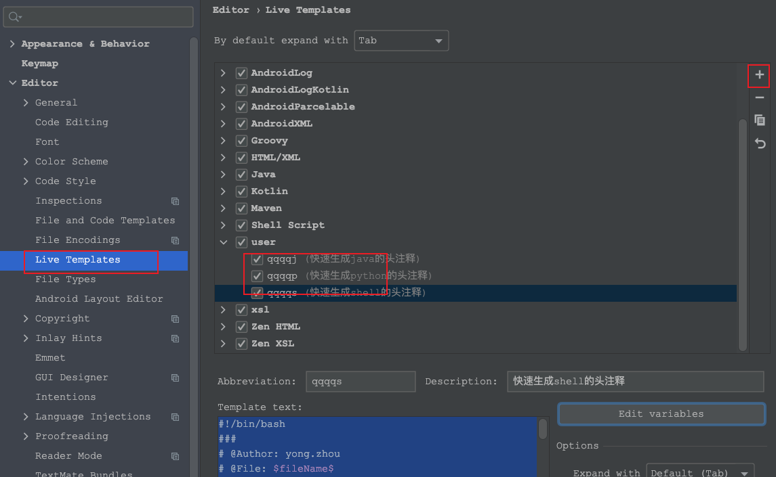This screenshot has width=776, height=477.
Task: Click Editor in the breadcrumb path
Action: click(x=231, y=9)
